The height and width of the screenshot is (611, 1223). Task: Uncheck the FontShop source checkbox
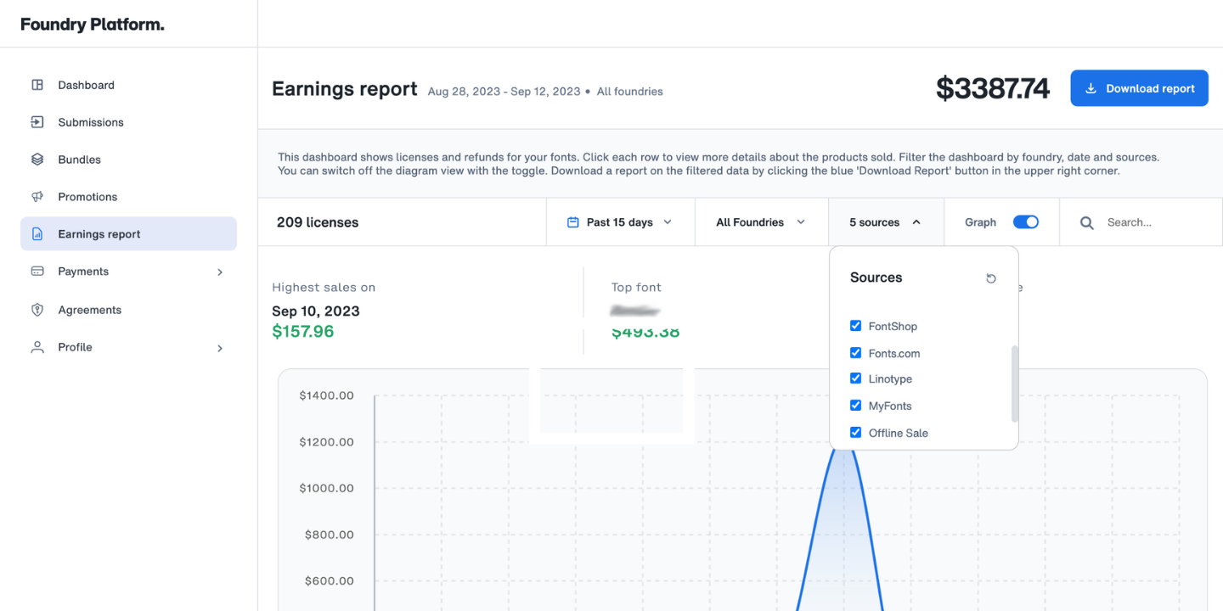(856, 326)
